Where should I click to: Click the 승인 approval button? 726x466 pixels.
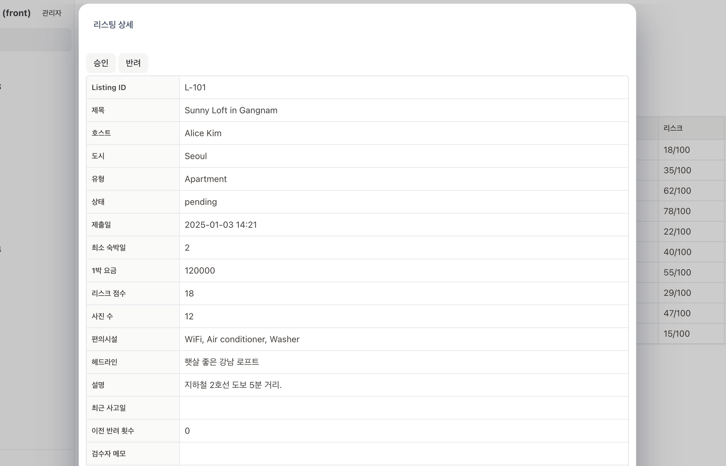(101, 63)
